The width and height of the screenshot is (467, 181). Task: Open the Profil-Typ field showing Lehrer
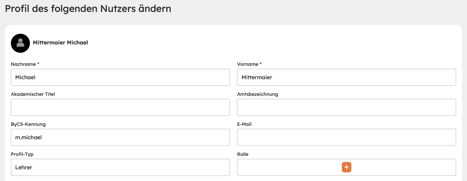120,167
